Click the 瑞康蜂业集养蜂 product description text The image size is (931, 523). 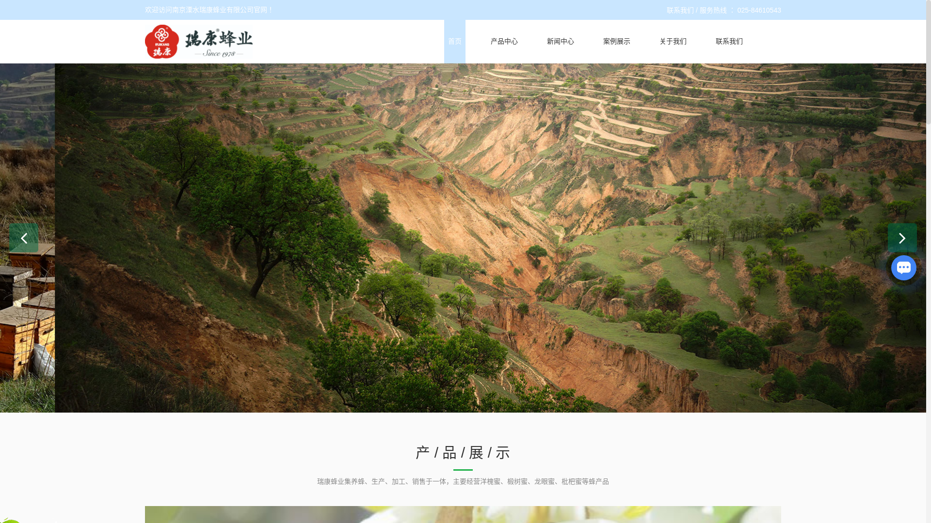pos(463,481)
